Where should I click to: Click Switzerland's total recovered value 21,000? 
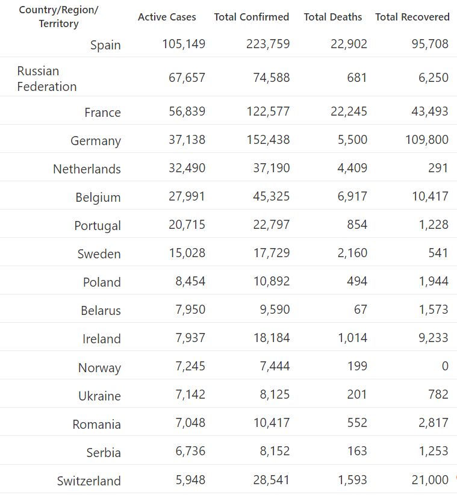coord(430,480)
